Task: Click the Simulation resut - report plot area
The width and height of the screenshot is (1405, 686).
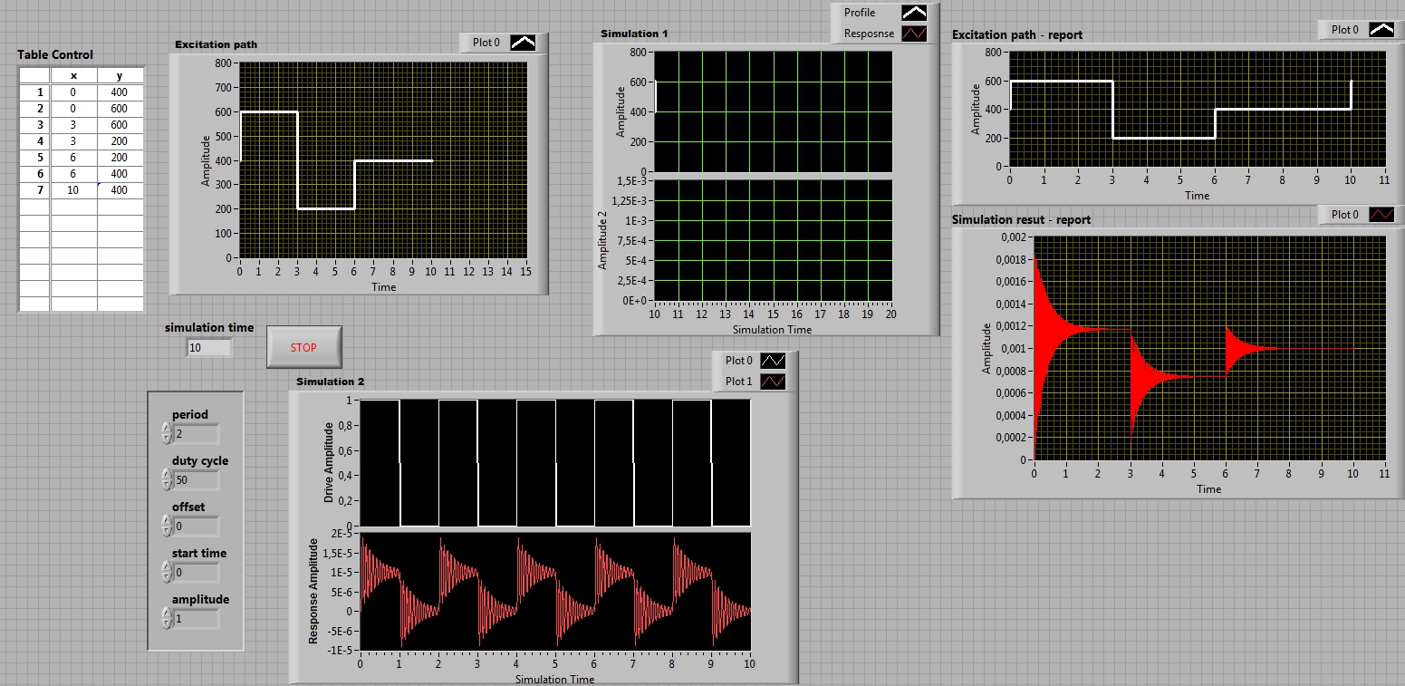Action: pos(1210,348)
